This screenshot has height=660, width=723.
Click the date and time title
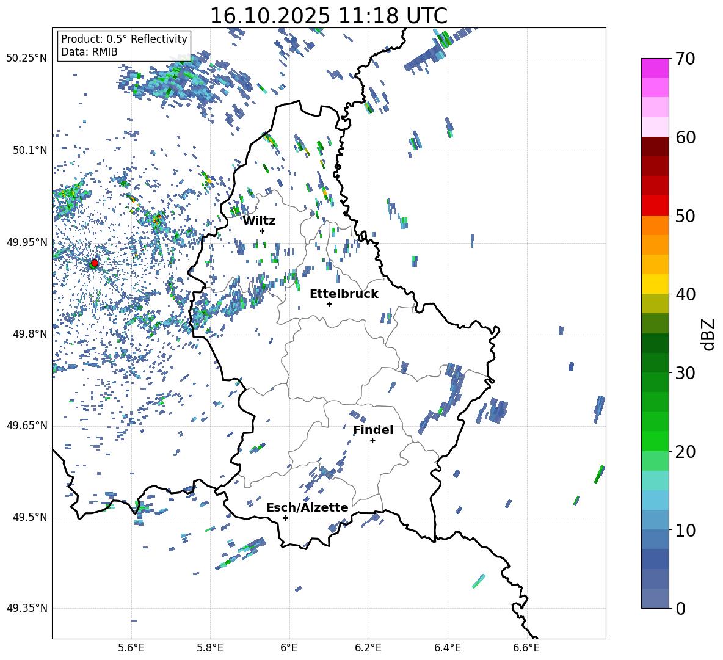pos(329,16)
